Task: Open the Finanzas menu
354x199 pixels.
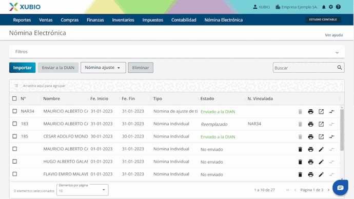Action: (95, 20)
